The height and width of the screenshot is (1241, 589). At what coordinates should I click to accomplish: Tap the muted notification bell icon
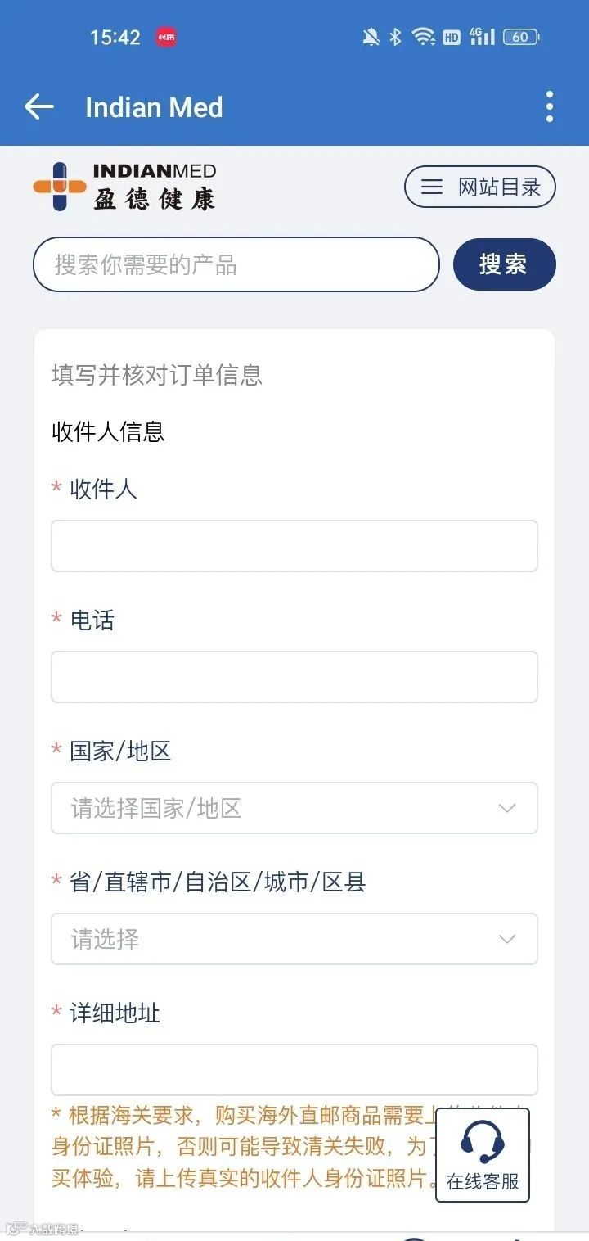[371, 37]
